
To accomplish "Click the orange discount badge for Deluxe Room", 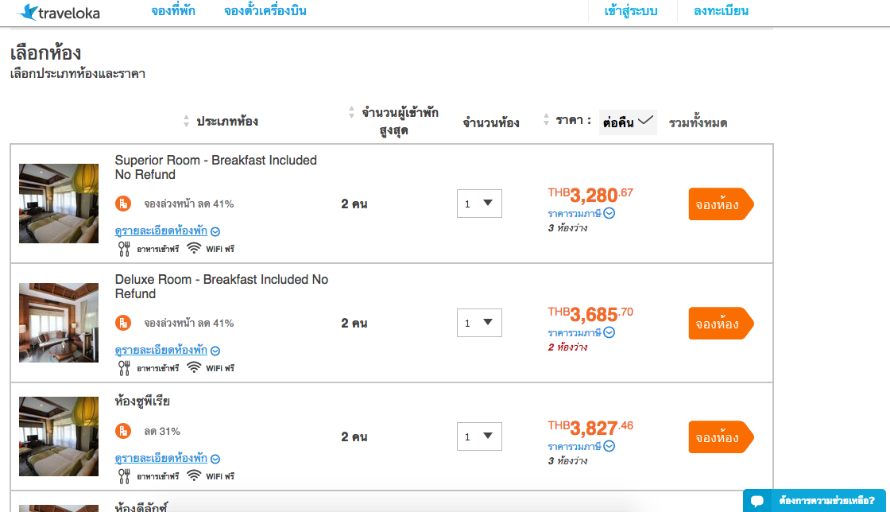I will tap(123, 323).
